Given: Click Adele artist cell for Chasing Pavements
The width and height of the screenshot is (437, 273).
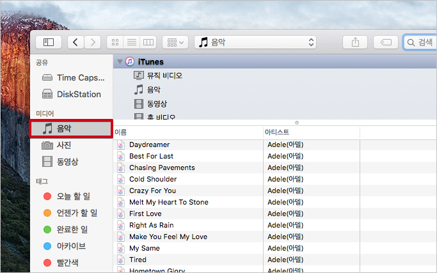Looking at the screenshot, I should click(x=285, y=168).
